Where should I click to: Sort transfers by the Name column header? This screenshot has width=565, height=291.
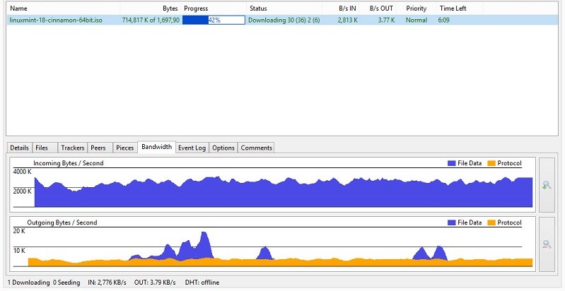(19, 8)
